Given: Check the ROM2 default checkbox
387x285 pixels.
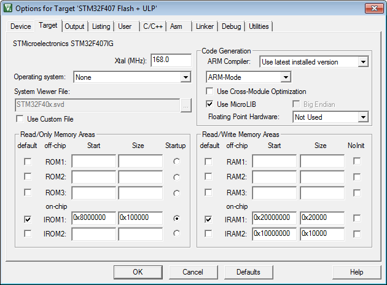Looking at the screenshot, I should pyautogui.click(x=28, y=177).
